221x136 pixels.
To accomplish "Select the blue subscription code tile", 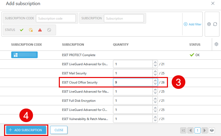I will coord(24,55).
